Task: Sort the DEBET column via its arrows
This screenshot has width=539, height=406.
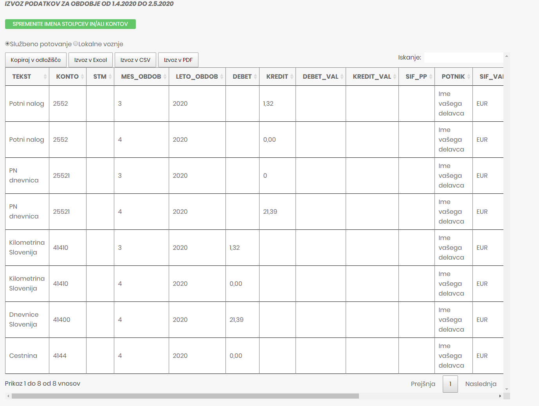Action: tap(255, 77)
